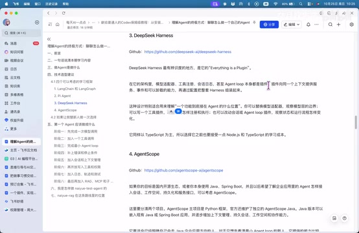Open the notifications bell icon
This screenshot has width=359, height=233.
click(308, 25)
